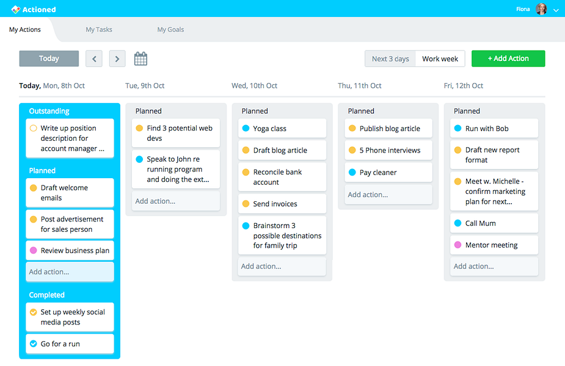Click the Today button
Viewport: 565px width, 366px height.
49,59
